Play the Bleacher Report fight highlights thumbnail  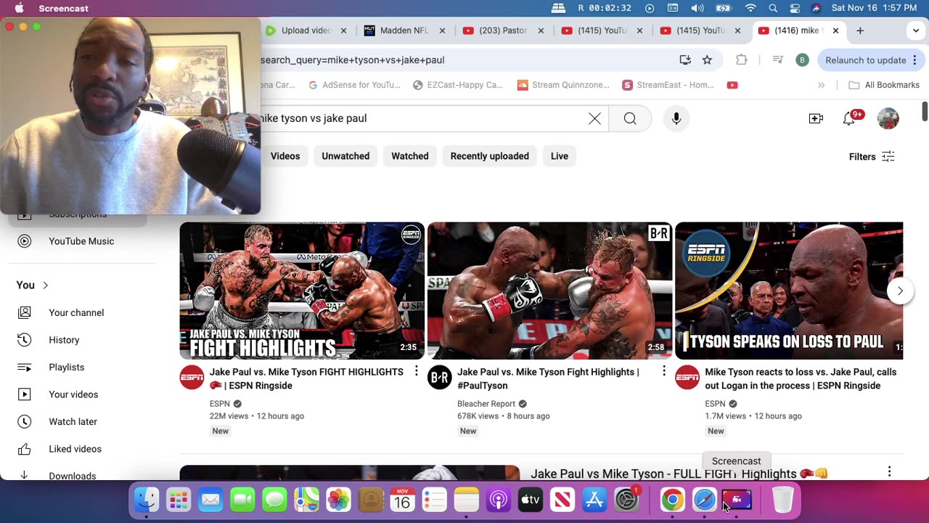coord(549,291)
